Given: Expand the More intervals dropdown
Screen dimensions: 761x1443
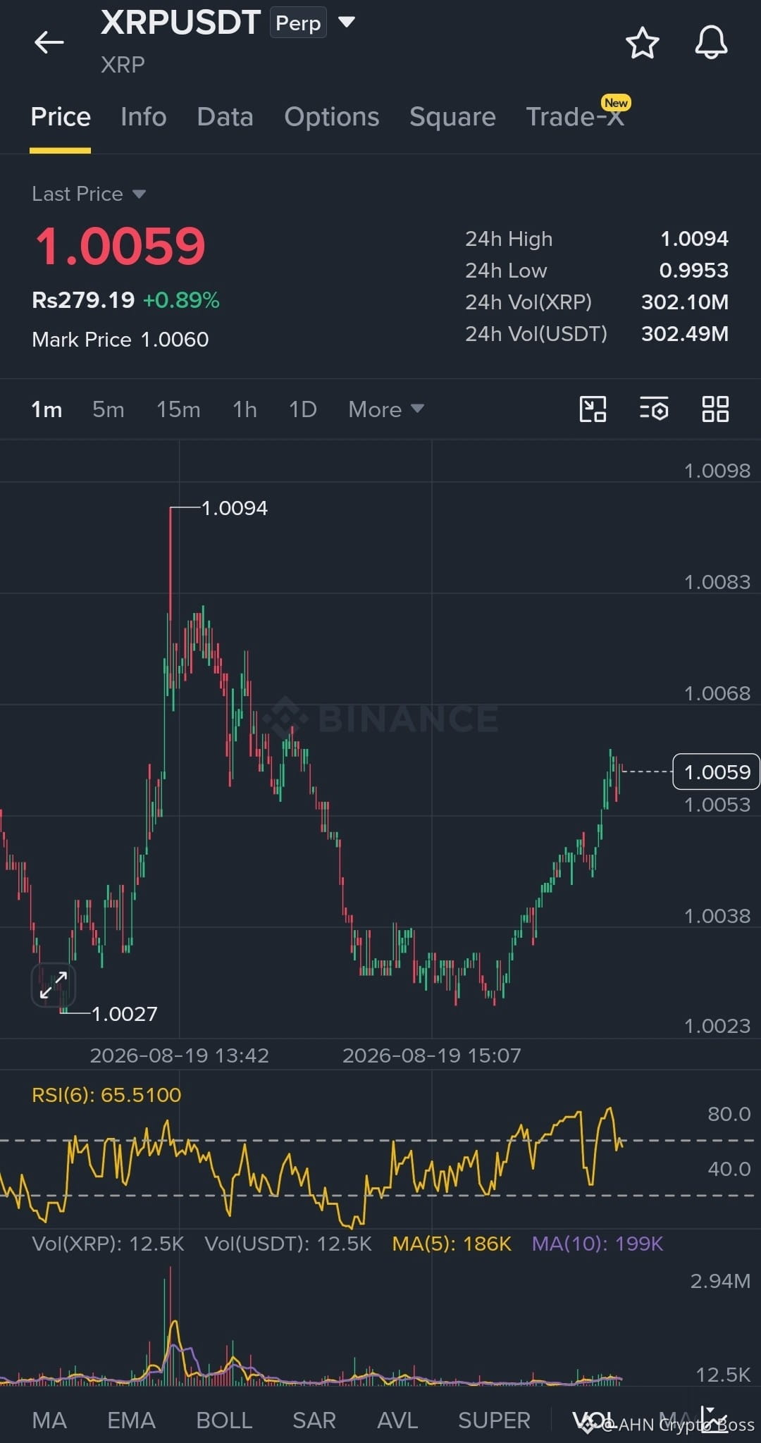Looking at the screenshot, I should [x=386, y=409].
